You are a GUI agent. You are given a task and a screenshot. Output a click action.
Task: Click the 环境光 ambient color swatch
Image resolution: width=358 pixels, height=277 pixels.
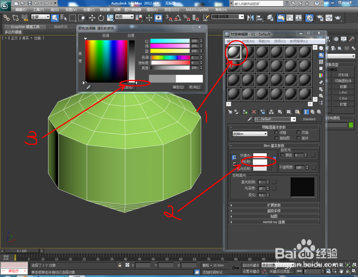[260, 155]
